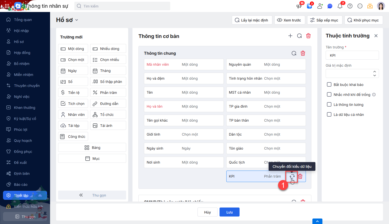Open the announcements megaphone icon
Viewport: 389px width, 224px height.
click(299, 6)
